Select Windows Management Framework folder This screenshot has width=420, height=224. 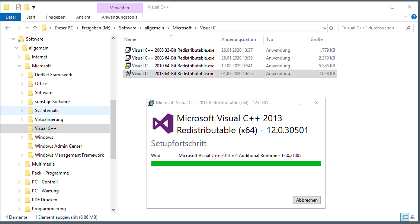point(69,155)
